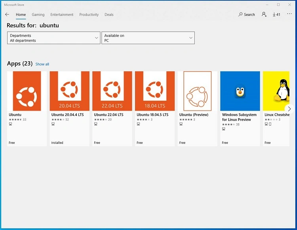Maximize the Microsoft Store window
The height and width of the screenshot is (230, 297).
278,5
